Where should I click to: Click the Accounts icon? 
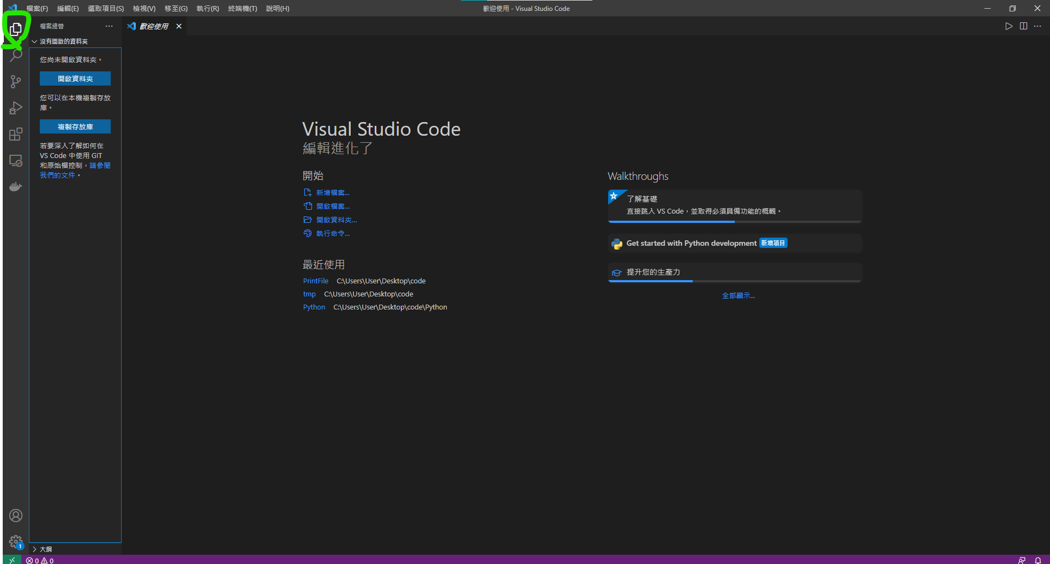(x=16, y=516)
